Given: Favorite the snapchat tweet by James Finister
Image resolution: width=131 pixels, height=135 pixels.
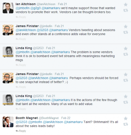Looking at the screenshot, I should 126,75.
